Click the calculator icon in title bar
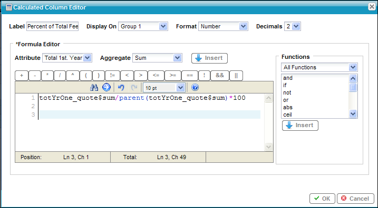This screenshot has height=208, width=378. (x=8, y=7)
